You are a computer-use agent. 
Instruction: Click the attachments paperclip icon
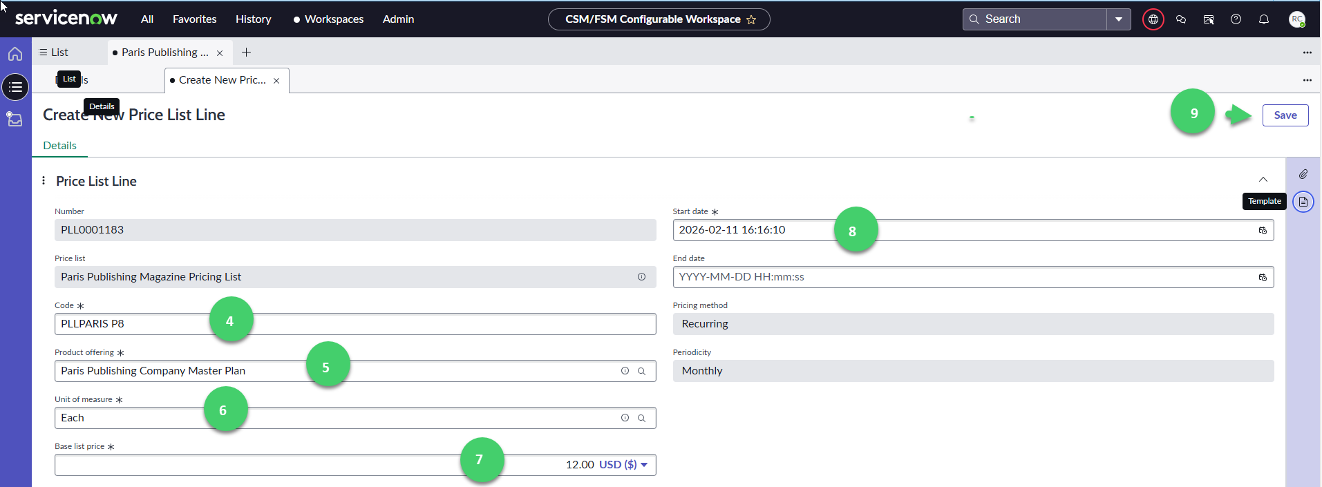coord(1303,174)
